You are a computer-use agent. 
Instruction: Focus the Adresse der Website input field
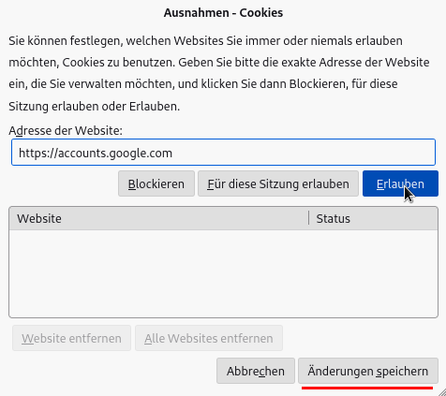coord(223,153)
